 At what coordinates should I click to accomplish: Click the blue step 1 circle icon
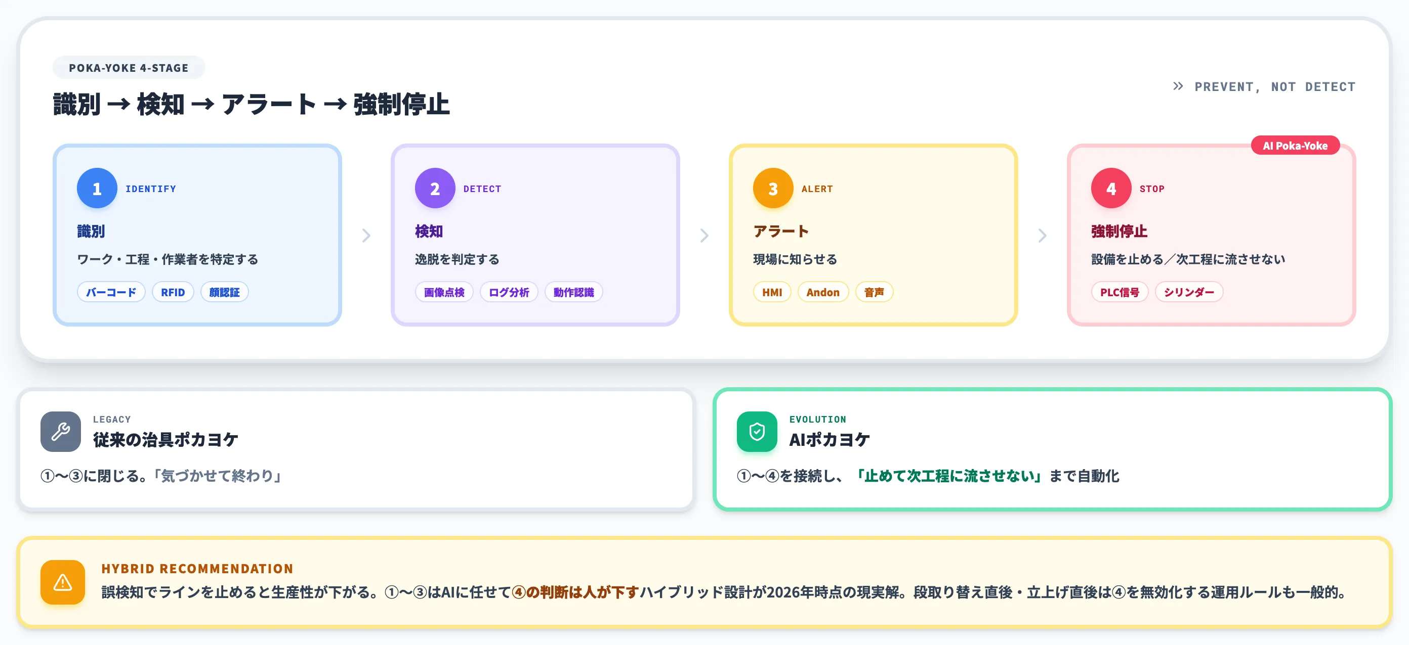point(97,189)
